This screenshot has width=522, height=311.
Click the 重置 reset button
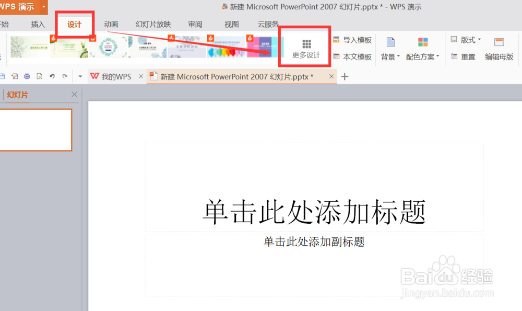click(463, 56)
